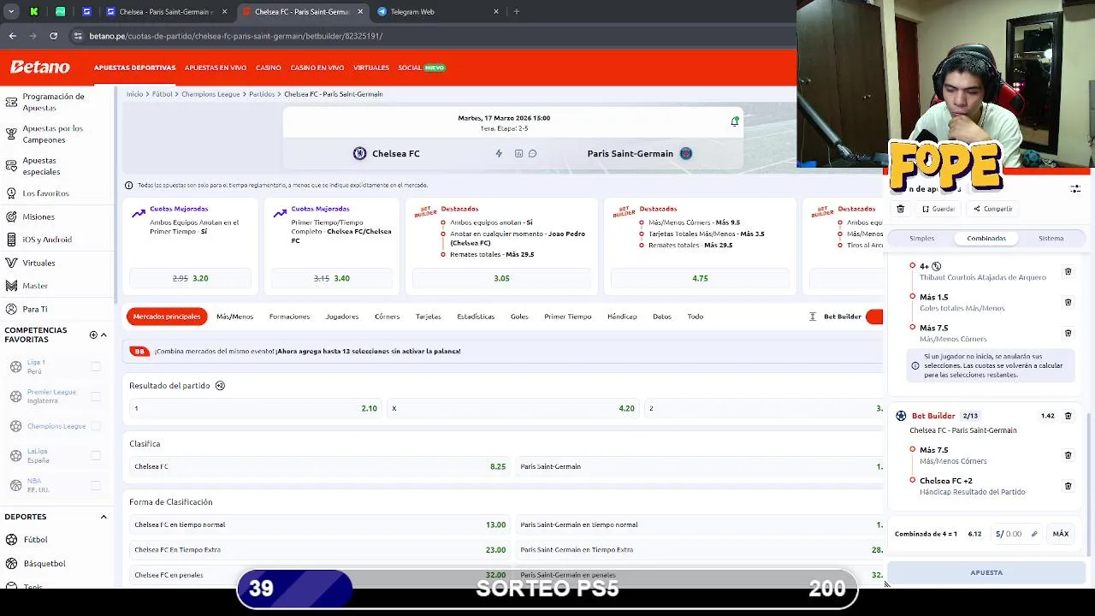
Task: Open Apuestas en Vivo menu
Action: coord(216,68)
